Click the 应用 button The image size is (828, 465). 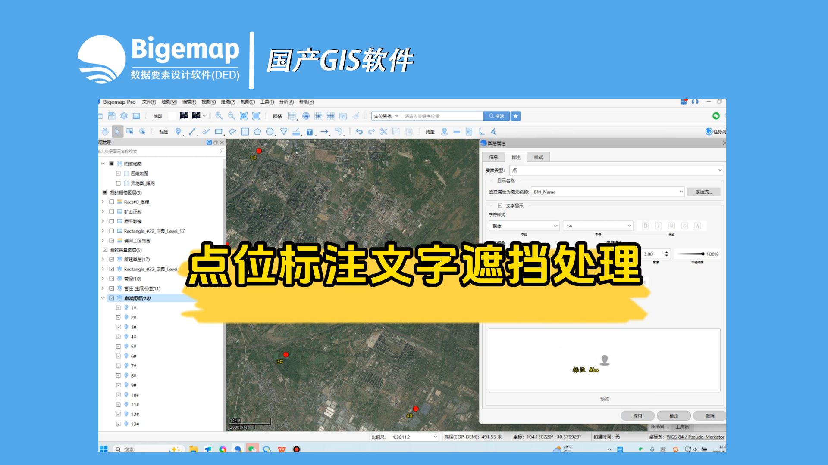click(x=637, y=416)
